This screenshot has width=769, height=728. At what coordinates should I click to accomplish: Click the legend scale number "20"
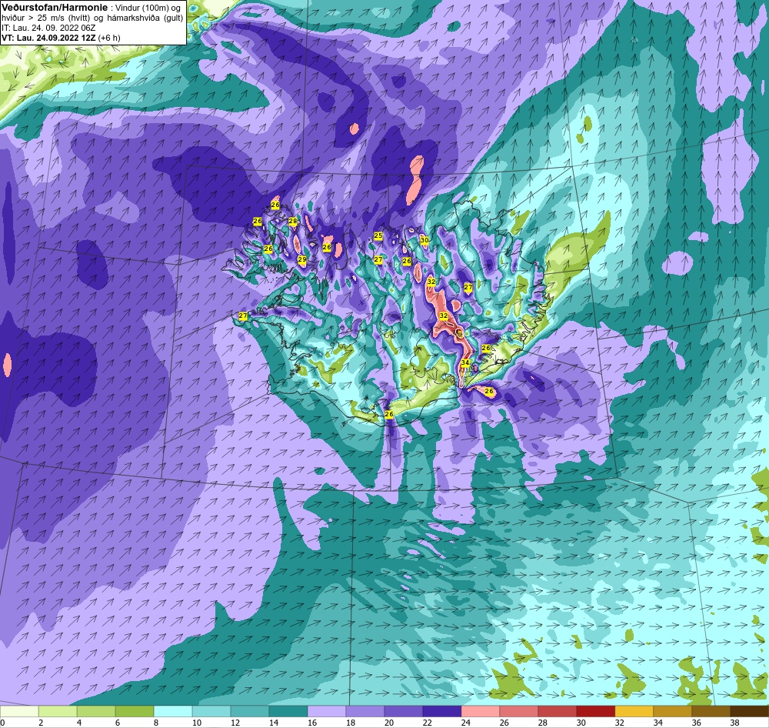click(x=389, y=723)
